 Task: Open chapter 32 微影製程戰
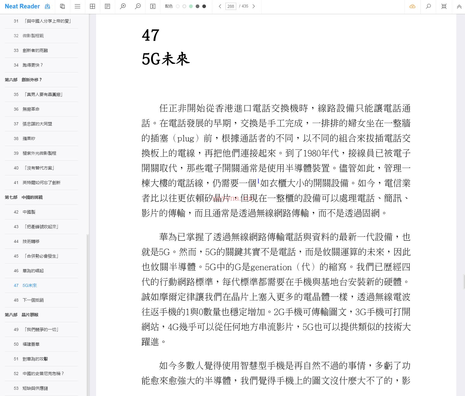(41, 36)
